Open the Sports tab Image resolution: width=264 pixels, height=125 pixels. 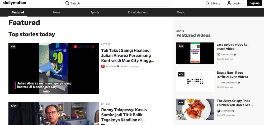point(95,12)
